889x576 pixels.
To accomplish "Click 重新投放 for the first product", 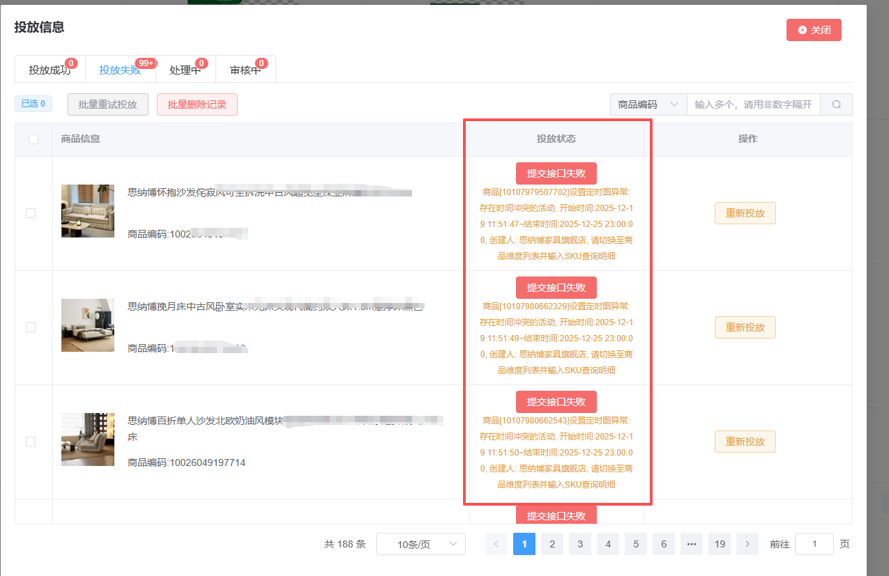I will 745,213.
